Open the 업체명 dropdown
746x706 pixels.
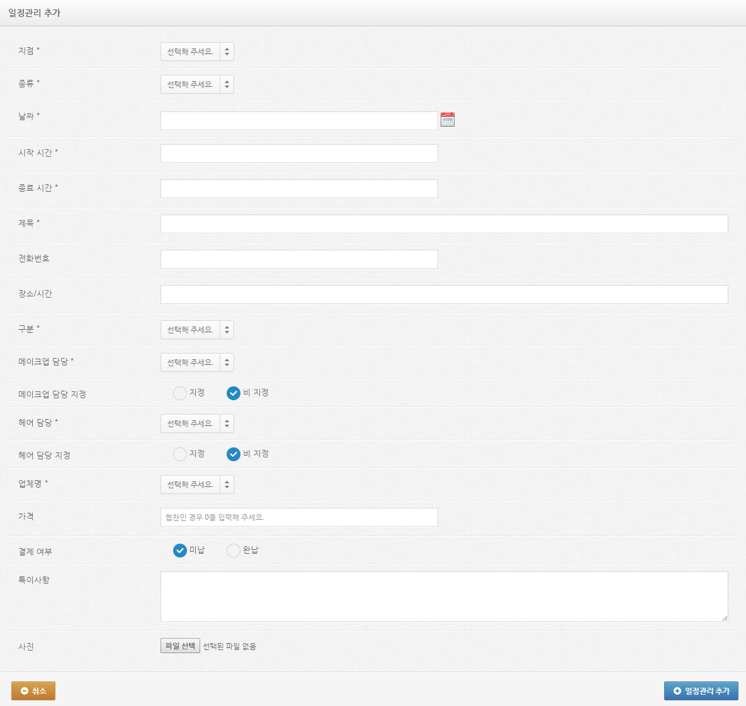pos(197,485)
